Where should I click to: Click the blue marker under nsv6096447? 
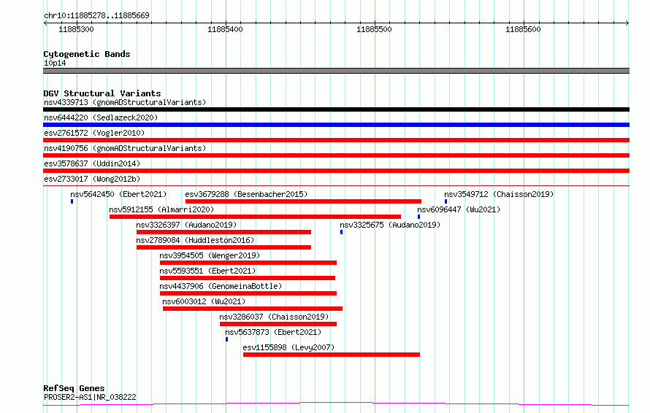(418, 217)
